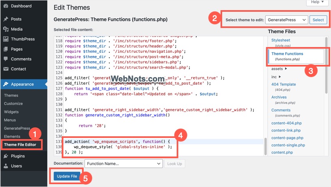Open the Menus submenu item
Image resolution: width=331 pixels, height=187 pixels.
pos(10,120)
